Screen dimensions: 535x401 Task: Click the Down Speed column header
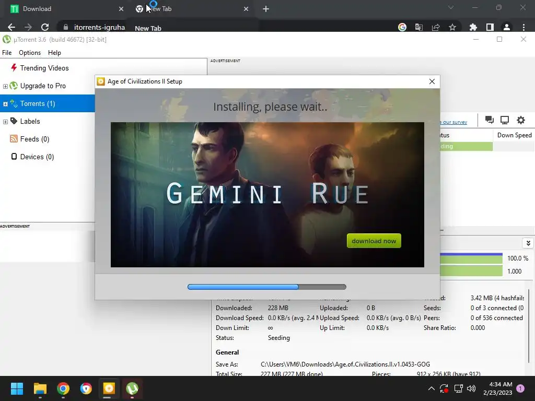pyautogui.click(x=514, y=135)
